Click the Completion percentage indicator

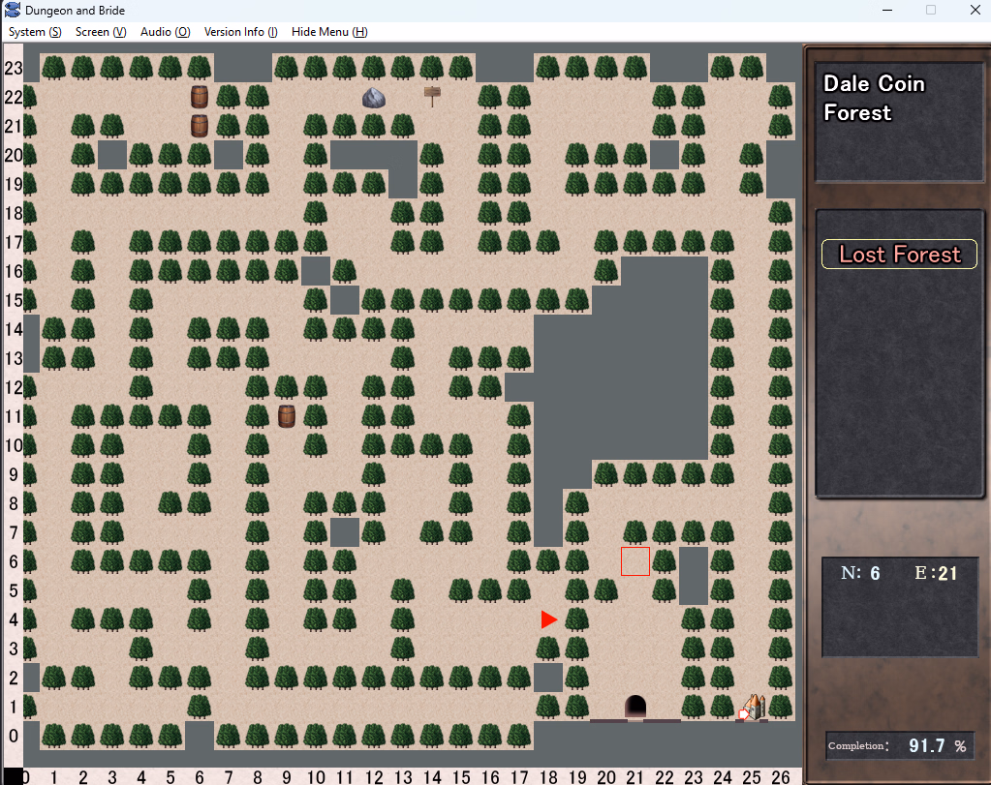coord(899,745)
